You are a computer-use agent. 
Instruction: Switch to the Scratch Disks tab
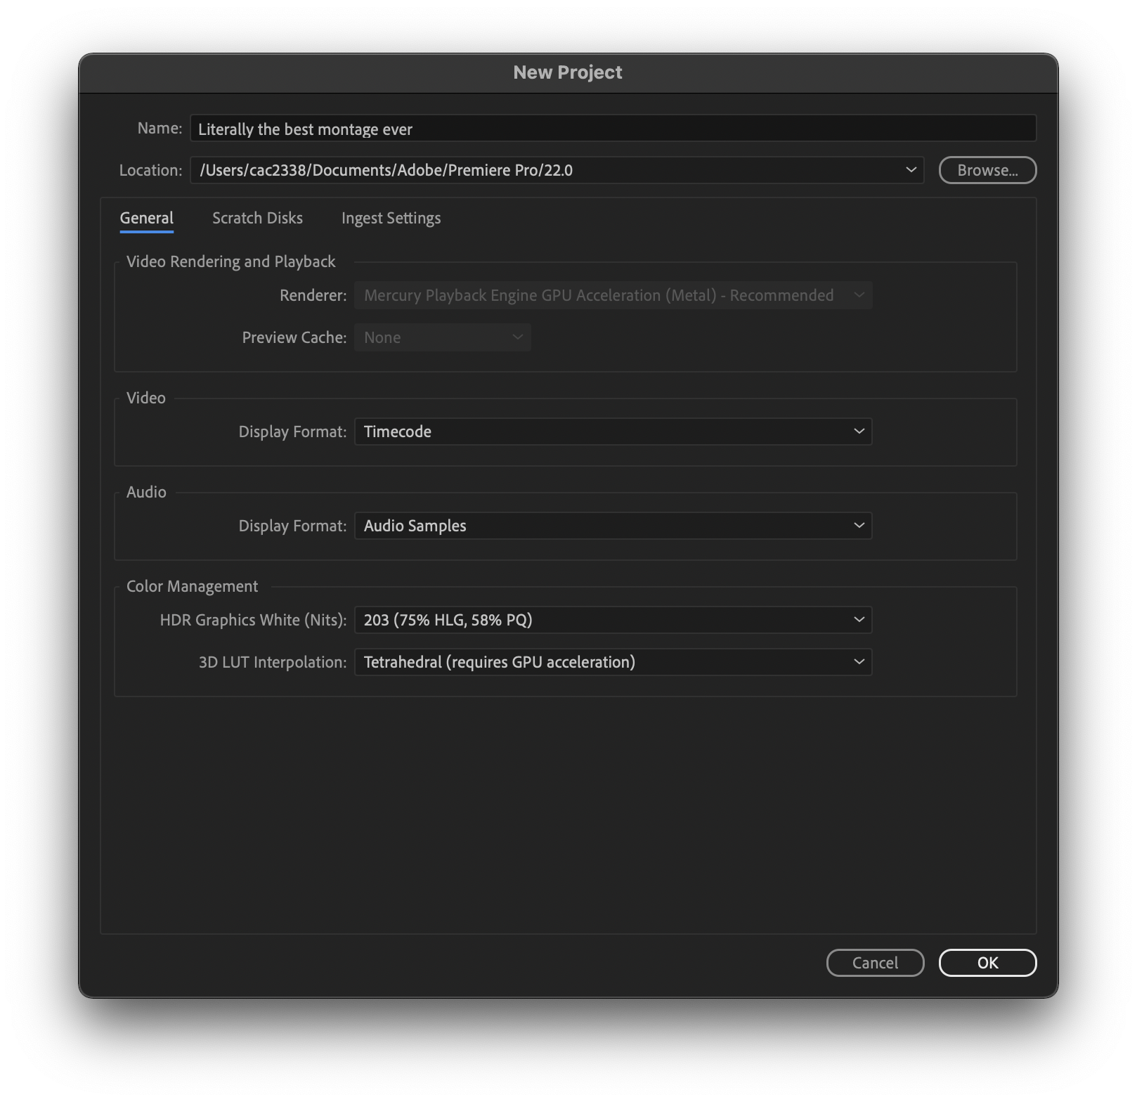tap(257, 219)
